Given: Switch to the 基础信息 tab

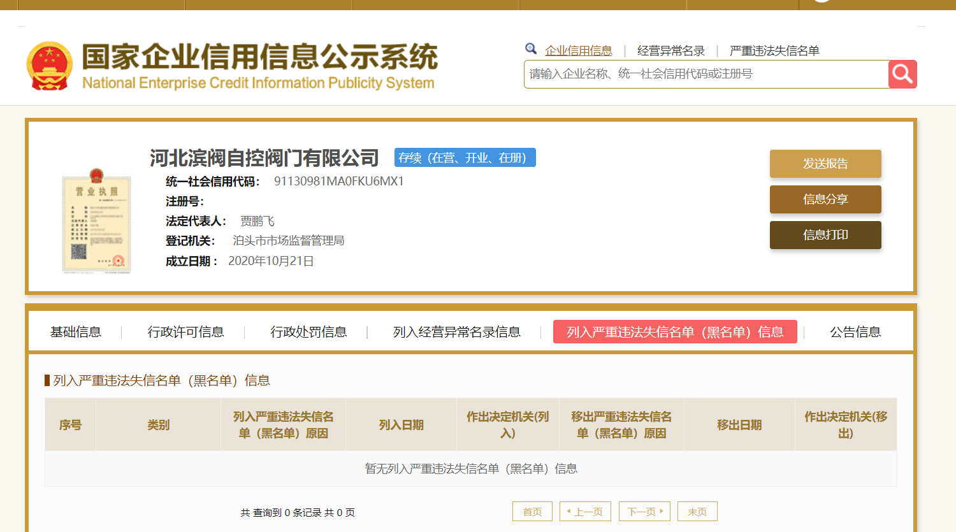Looking at the screenshot, I should pos(76,332).
